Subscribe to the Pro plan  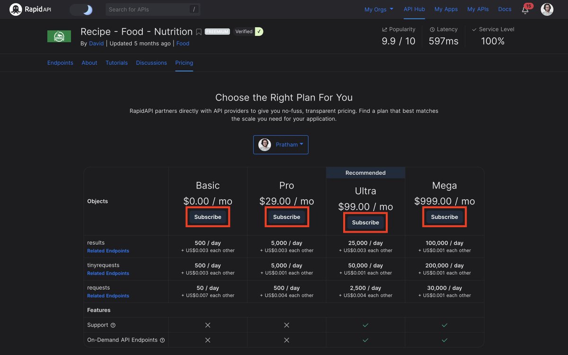pos(286,217)
